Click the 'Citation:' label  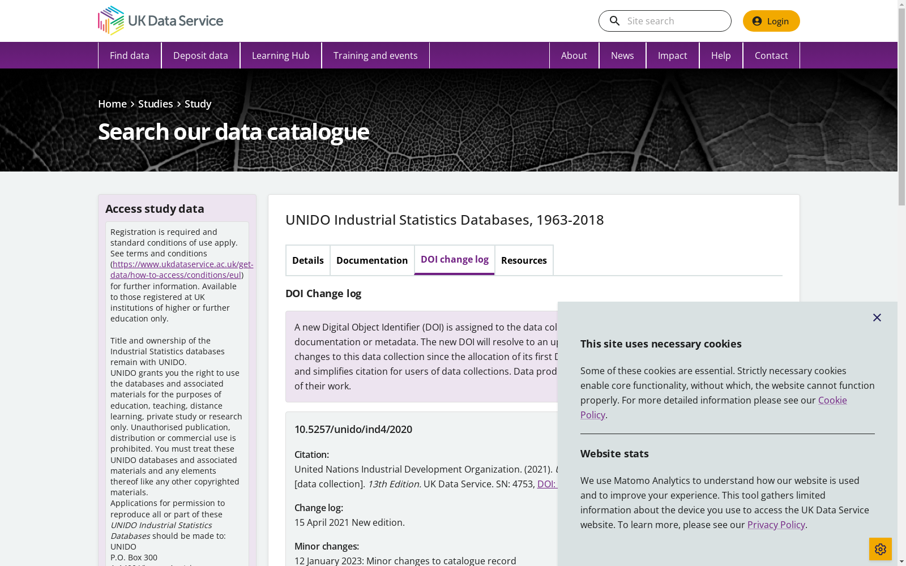tap(311, 454)
